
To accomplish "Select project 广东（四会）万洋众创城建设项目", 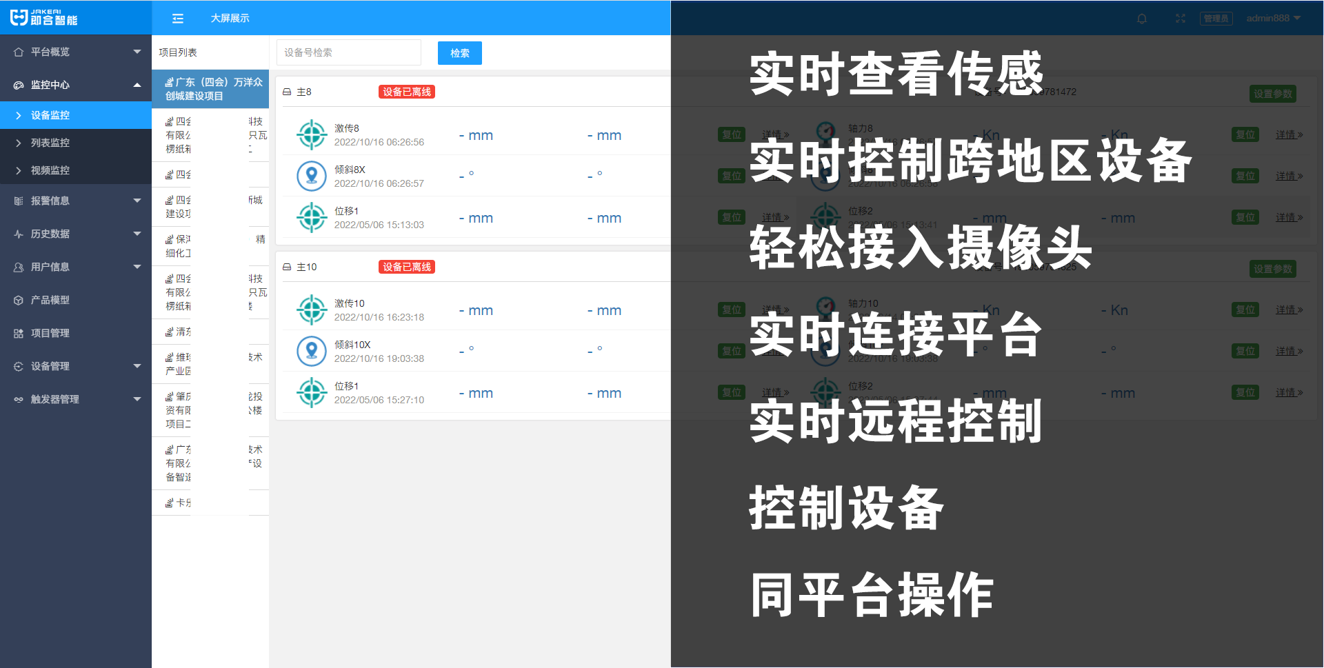I will [x=210, y=89].
